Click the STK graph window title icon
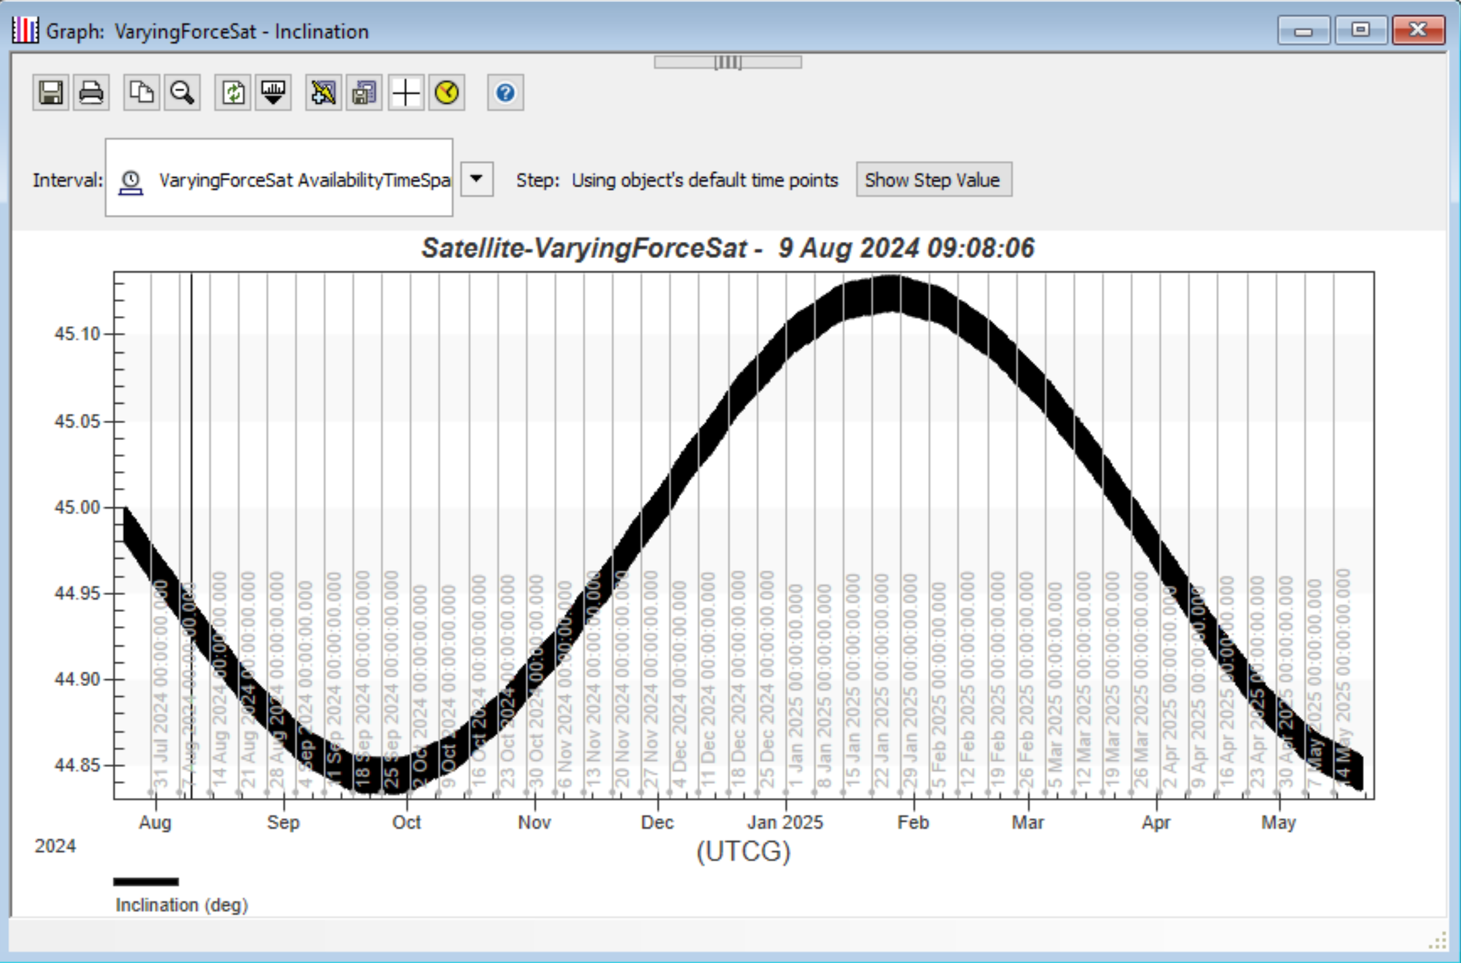The height and width of the screenshot is (963, 1461). 26,30
